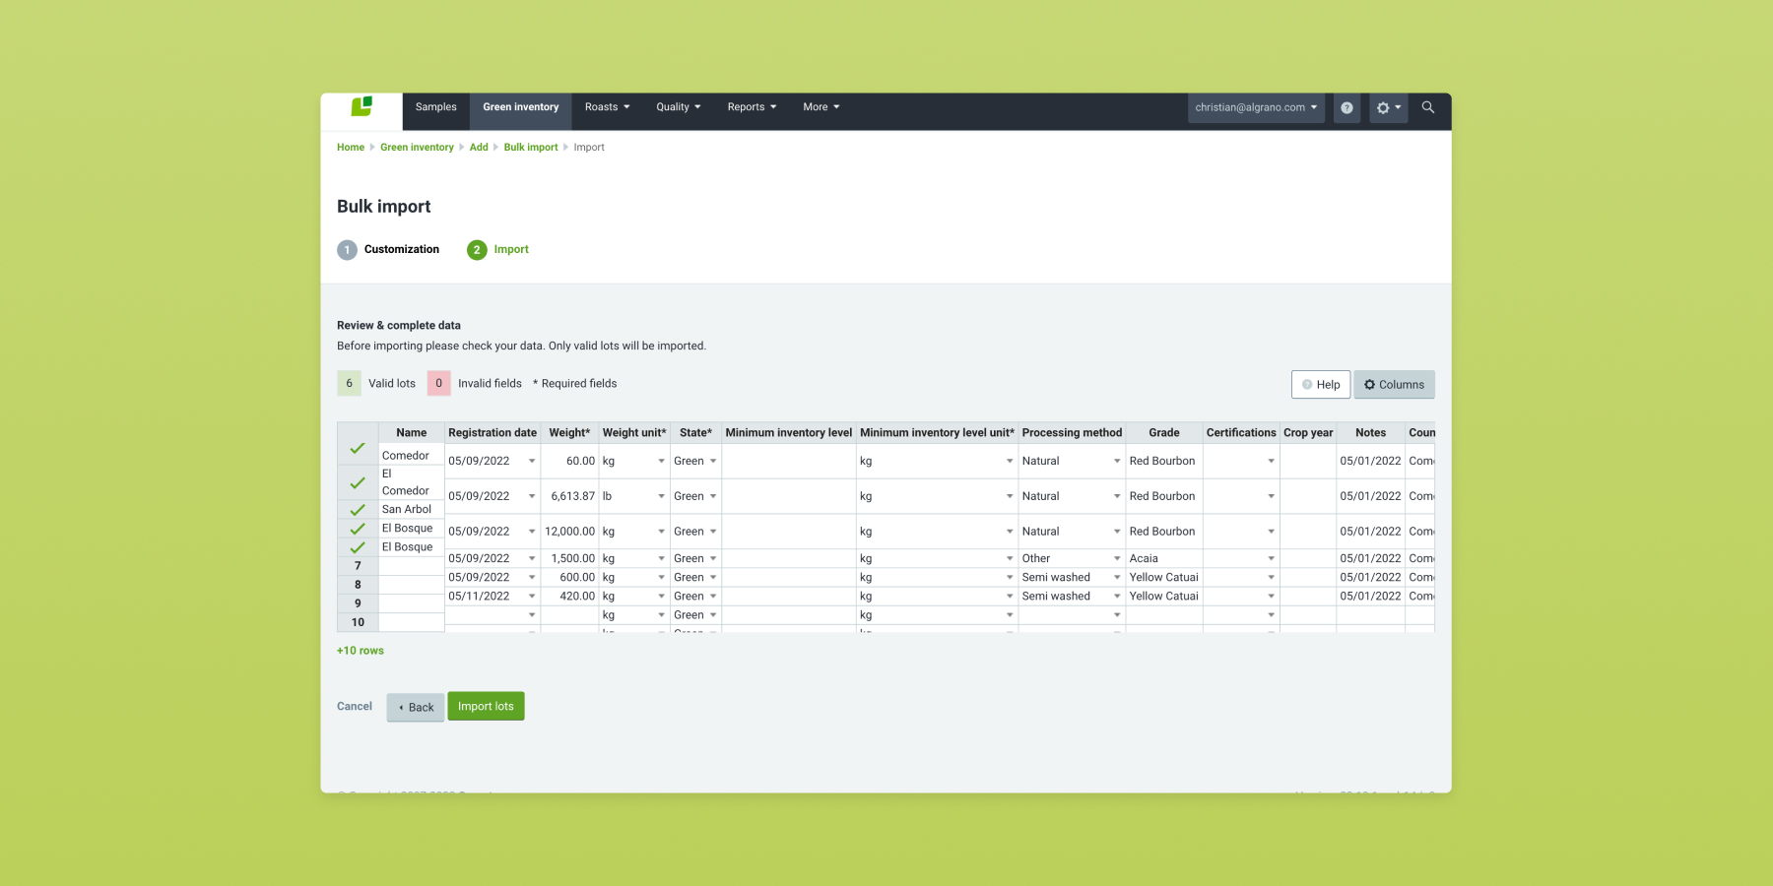Viewport: 1773px width, 886px height.
Task: Click the 600.00 weight cell
Action: [x=570, y=578]
